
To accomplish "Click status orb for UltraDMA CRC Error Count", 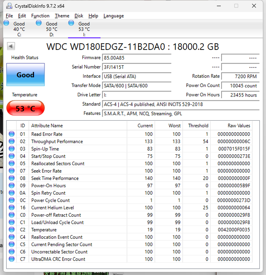I will [x=12, y=259].
